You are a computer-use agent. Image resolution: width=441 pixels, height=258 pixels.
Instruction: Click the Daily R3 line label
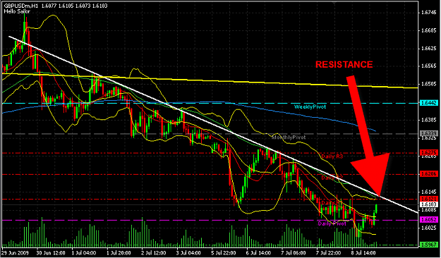pos(332,156)
